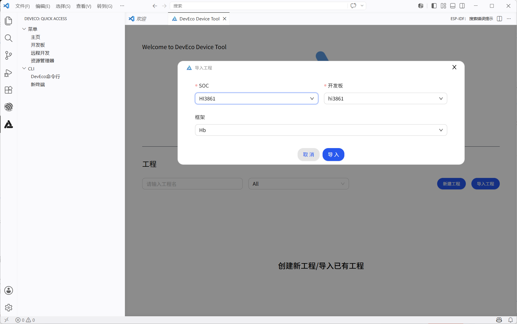Focus the title bar 搜索 command box
Image resolution: width=517 pixels, height=324 pixels.
pos(258,6)
